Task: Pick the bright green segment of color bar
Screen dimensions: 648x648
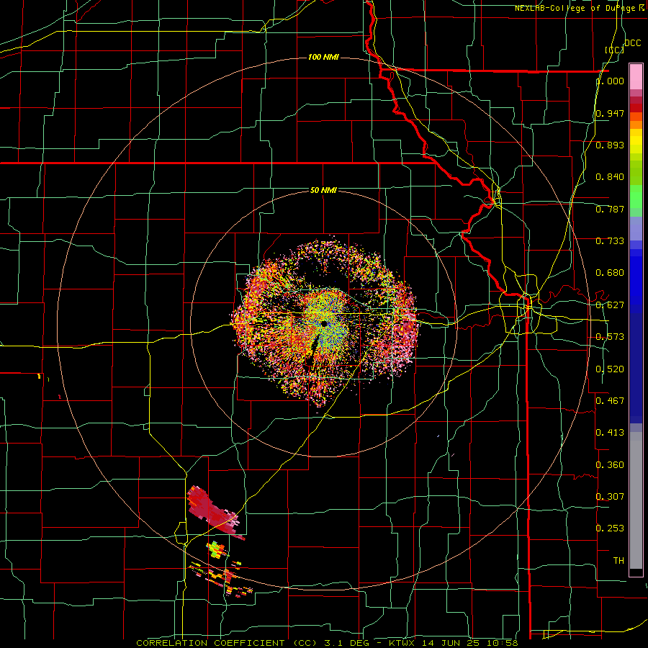Action: tap(636, 197)
